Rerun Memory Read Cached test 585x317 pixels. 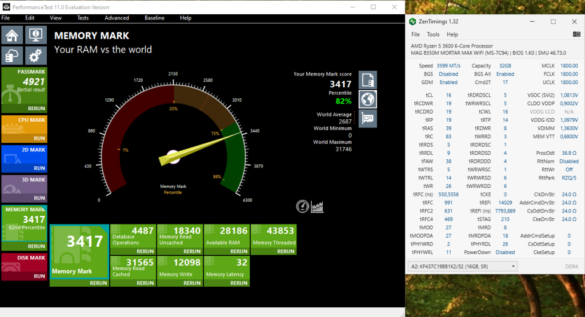(x=145, y=283)
